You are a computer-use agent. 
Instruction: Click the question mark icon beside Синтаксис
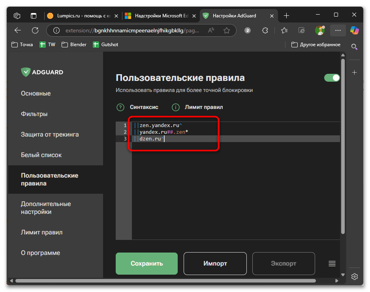point(120,107)
